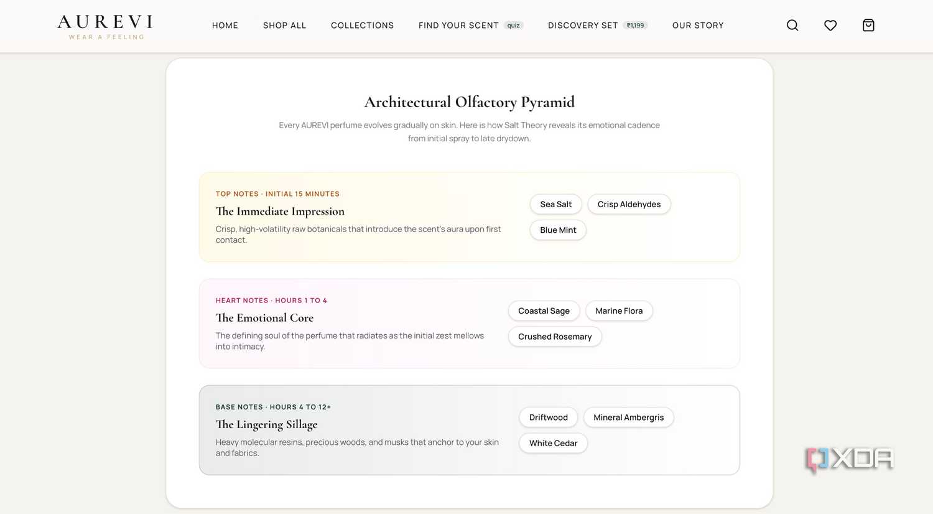Select the Coastal Sage note chip

[544, 311]
